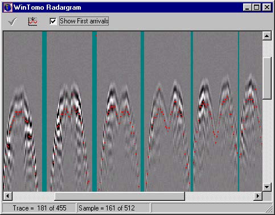The height and width of the screenshot is (215, 275).
Task: Click the vertical scrollbar down arrow
Action: (x=267, y=187)
